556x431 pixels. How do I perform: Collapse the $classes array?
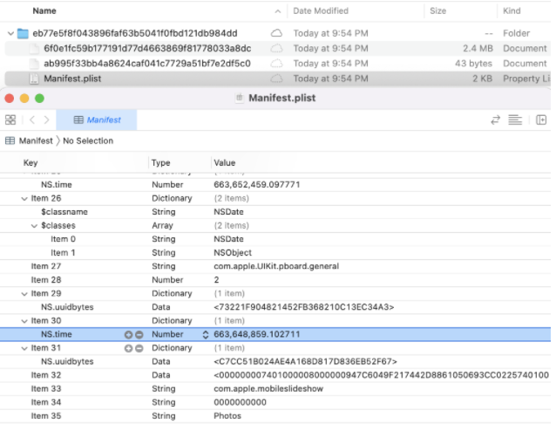(x=34, y=225)
